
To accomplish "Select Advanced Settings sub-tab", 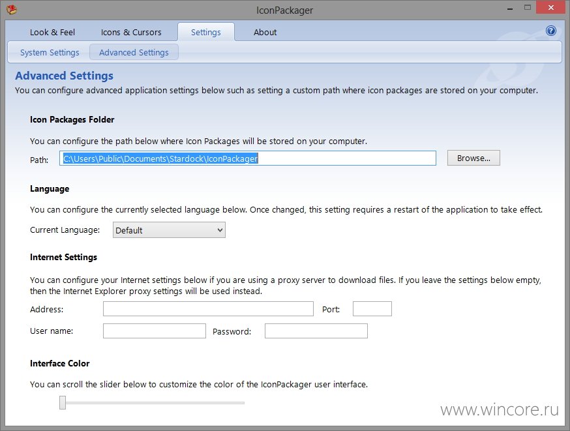I will pyautogui.click(x=134, y=52).
